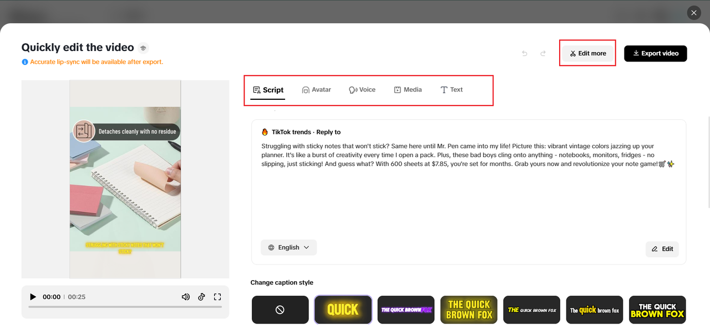Open the English language dropdown
Image resolution: width=710 pixels, height=329 pixels.
coord(288,247)
